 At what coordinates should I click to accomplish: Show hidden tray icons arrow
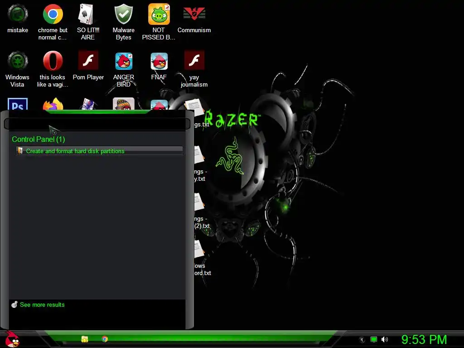click(362, 340)
